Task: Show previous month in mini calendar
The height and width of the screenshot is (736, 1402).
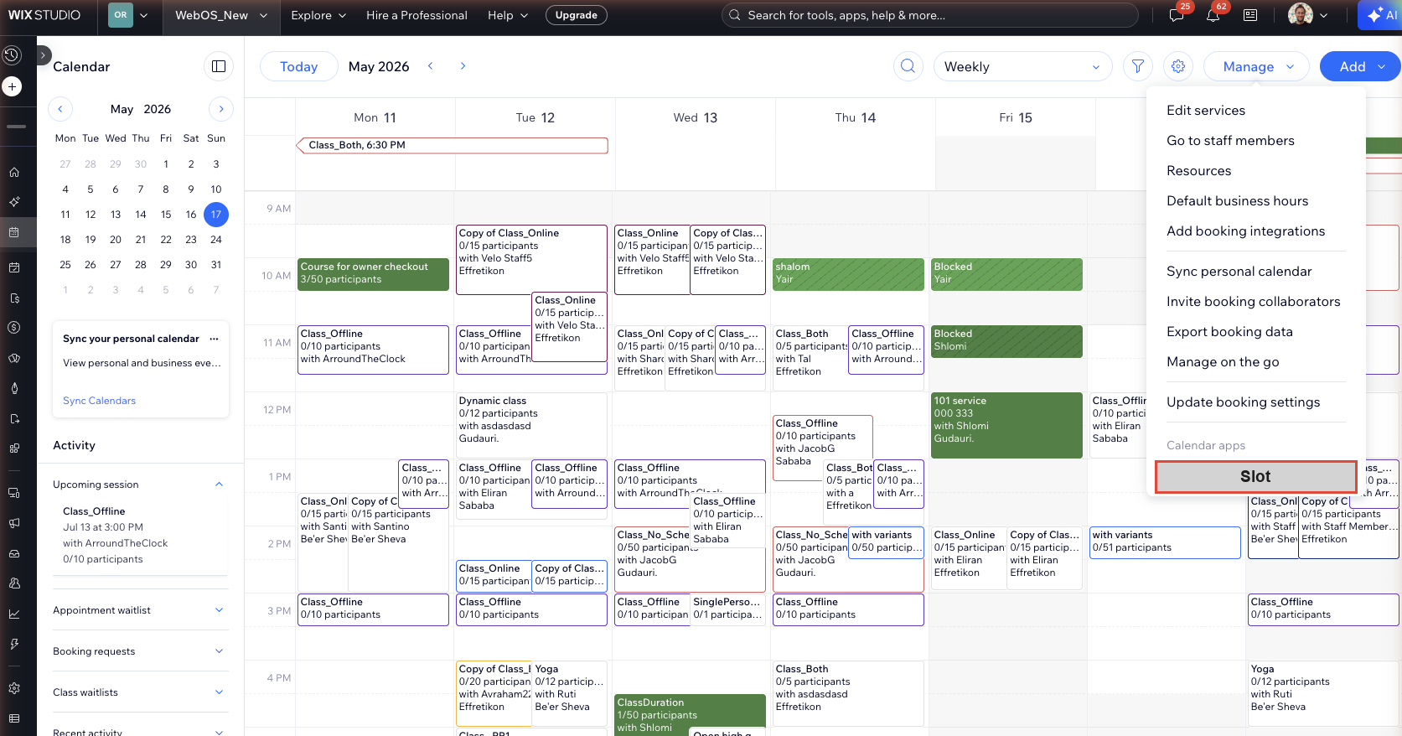Action: click(60, 109)
